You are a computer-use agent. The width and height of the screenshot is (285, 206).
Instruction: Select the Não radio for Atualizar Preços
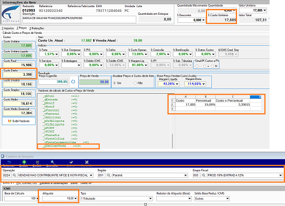tap(135, 83)
